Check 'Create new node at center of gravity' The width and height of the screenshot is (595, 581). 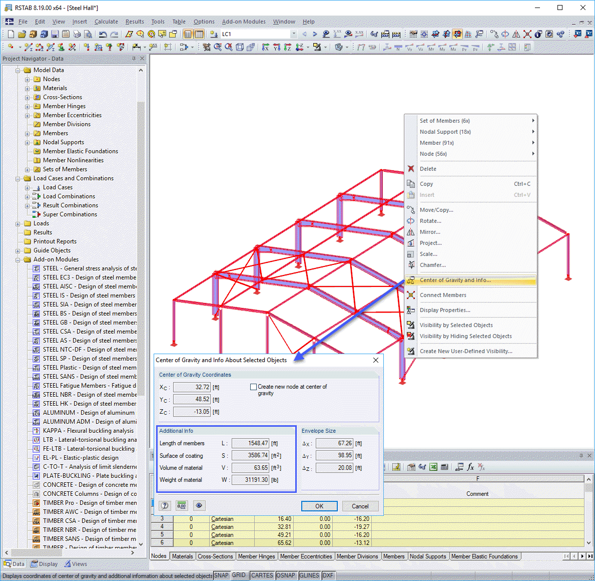pyautogui.click(x=254, y=387)
